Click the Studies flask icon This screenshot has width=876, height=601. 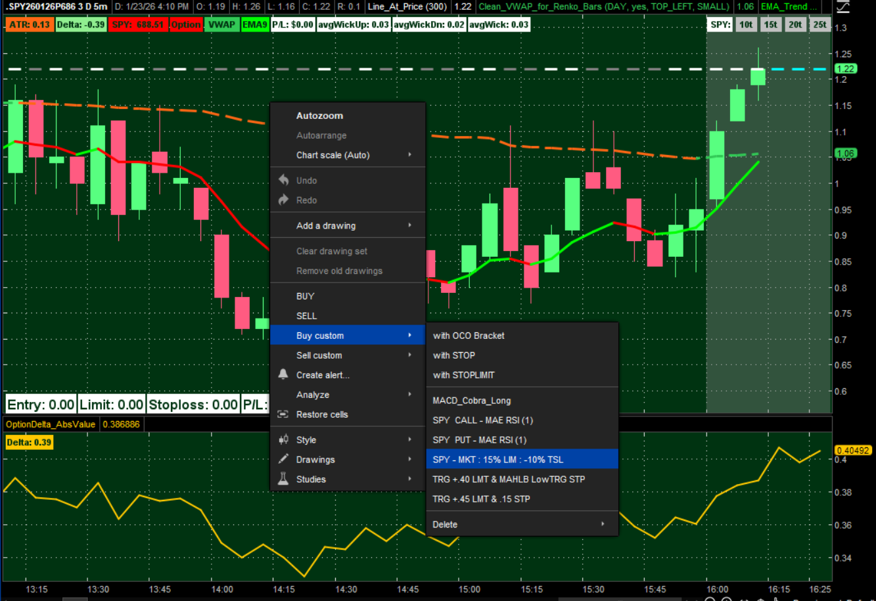(x=283, y=479)
